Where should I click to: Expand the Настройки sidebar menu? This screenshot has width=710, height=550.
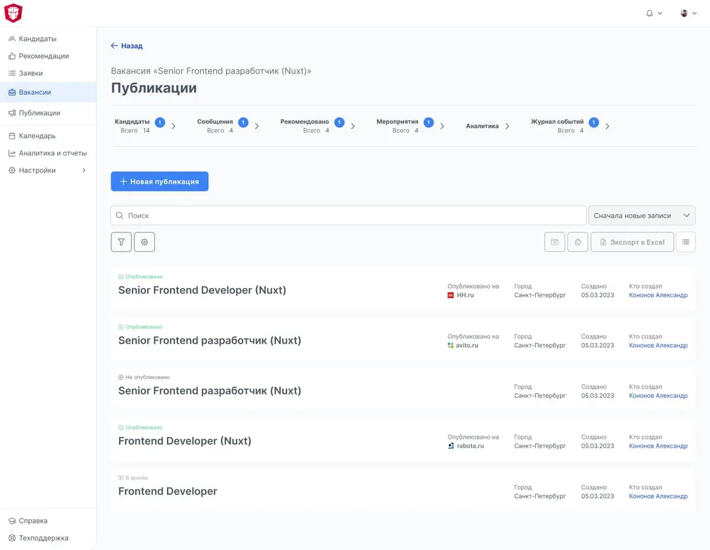point(35,170)
